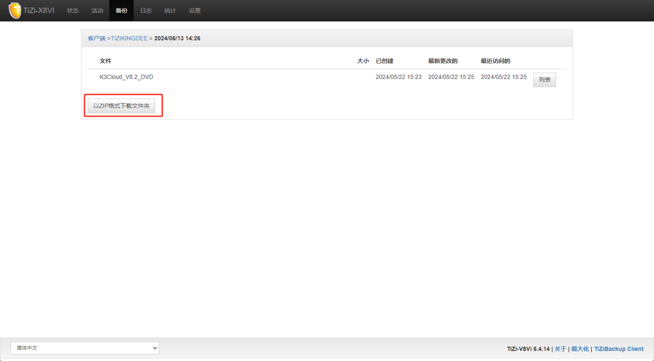Click the 文件 column header

point(106,61)
